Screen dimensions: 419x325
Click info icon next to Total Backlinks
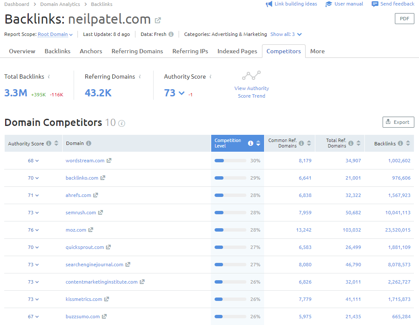point(49,76)
